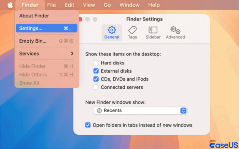Open the Apple menu
The image size is (239, 149).
[10, 5]
